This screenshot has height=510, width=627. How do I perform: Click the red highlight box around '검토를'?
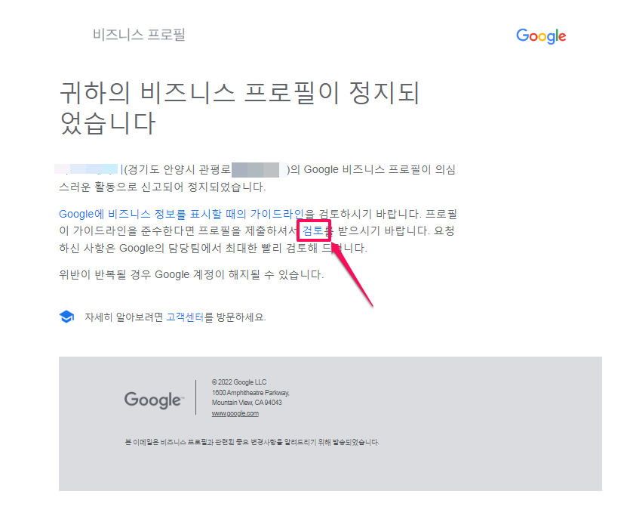[313, 230]
